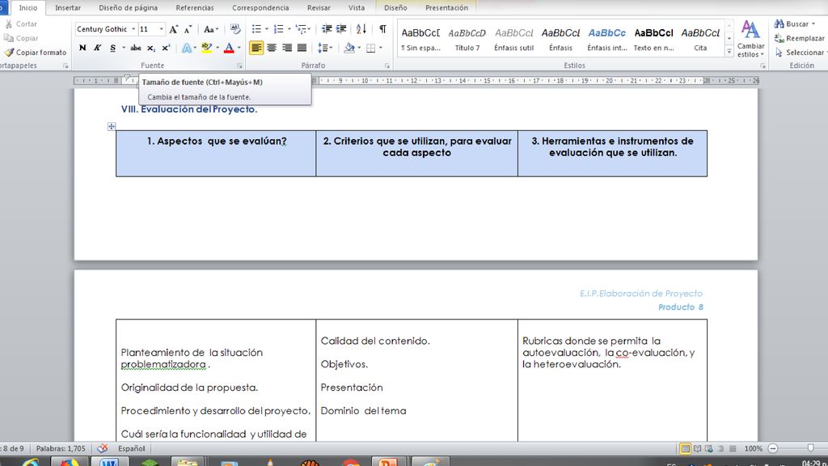The width and height of the screenshot is (828, 466).
Task: Toggle strikethrough (abc) formatting
Action: pos(136,48)
